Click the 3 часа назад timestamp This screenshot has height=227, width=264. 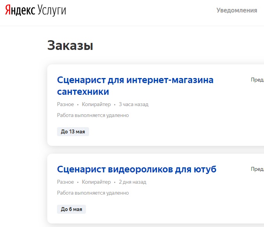(x=134, y=105)
